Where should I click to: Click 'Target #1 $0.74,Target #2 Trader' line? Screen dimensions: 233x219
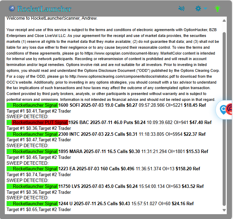[x=39, y=174]
